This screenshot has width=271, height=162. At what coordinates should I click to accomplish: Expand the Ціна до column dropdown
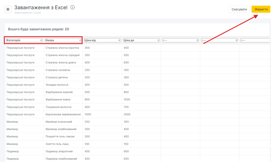141,40
